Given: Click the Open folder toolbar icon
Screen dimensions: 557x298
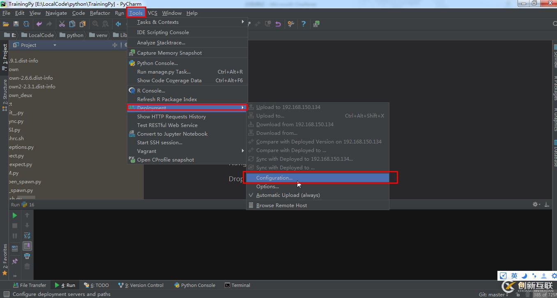Looking at the screenshot, I should [6, 24].
